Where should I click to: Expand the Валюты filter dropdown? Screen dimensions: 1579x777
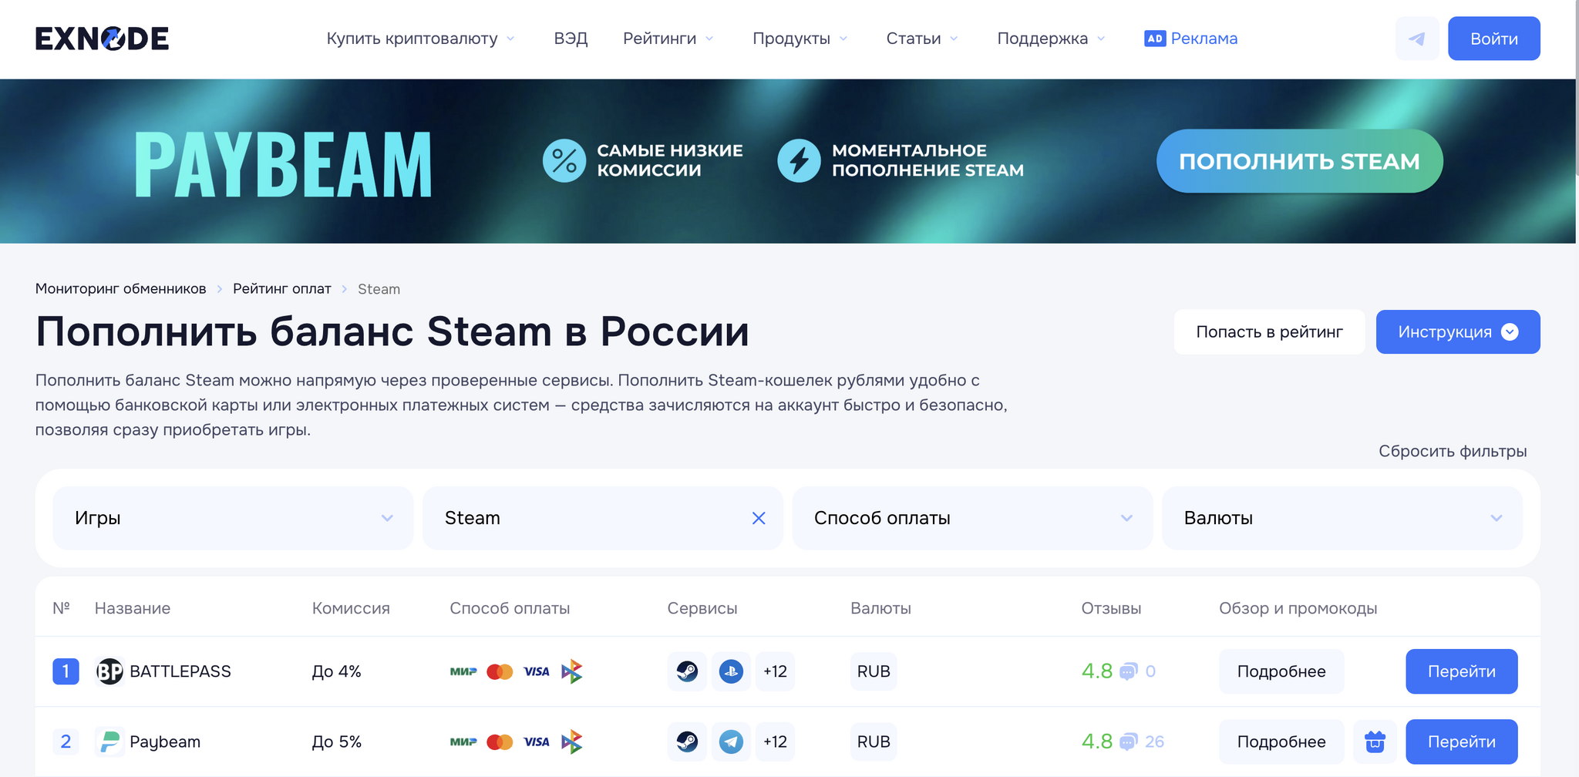pyautogui.click(x=1342, y=518)
